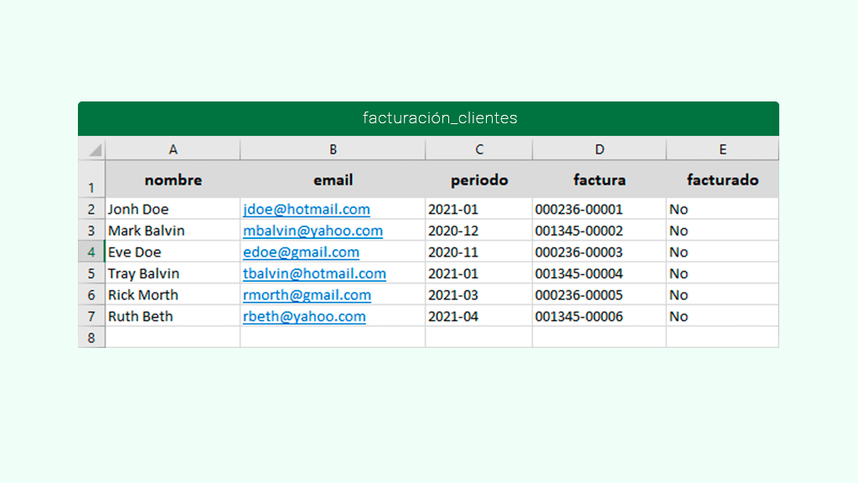Select row 6 header

coord(91,294)
